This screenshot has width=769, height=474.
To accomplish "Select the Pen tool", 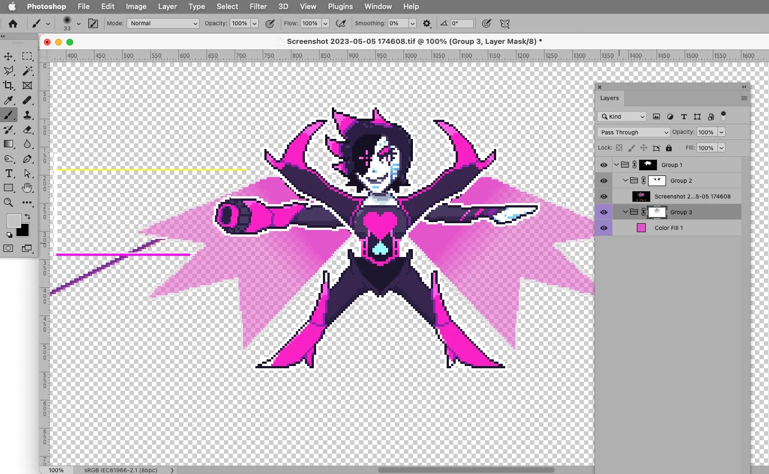I will click(x=27, y=159).
